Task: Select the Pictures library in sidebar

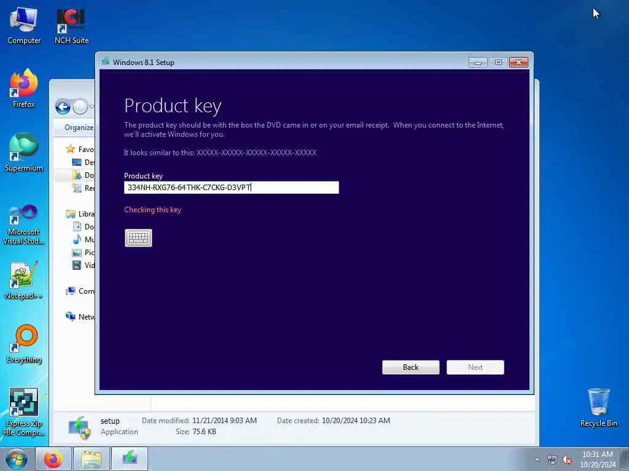Action: tap(84, 252)
